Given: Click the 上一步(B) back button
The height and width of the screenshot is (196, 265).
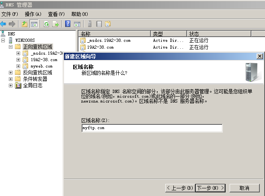Looking at the screenshot, I should 180,188.
